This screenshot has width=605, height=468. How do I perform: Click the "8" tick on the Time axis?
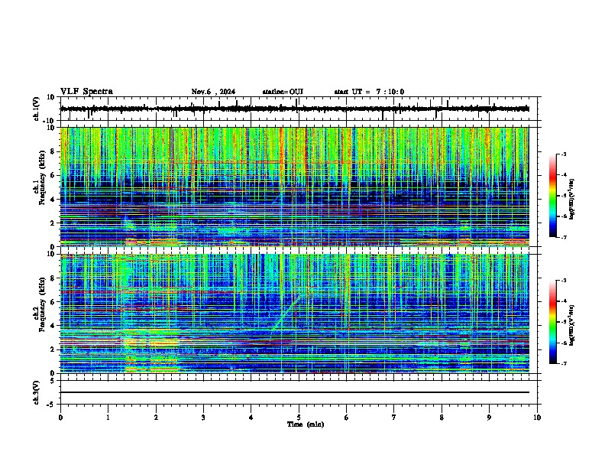[442, 418]
